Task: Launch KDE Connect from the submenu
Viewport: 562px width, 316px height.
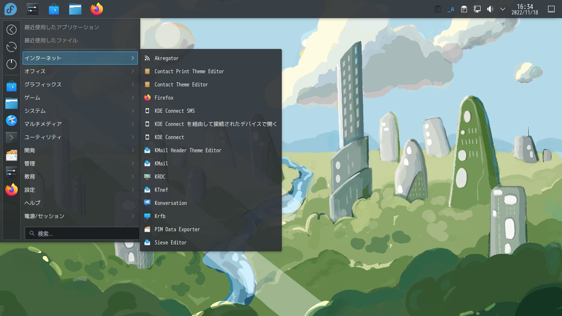Action: click(211, 137)
